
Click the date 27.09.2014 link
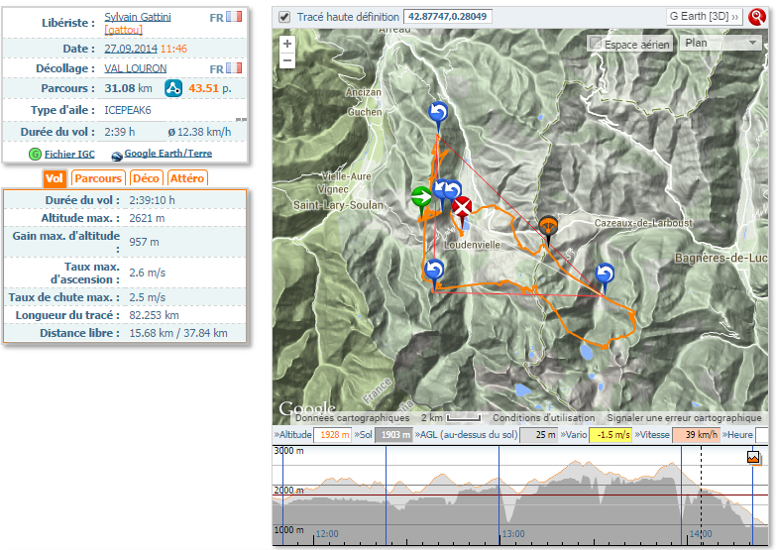click(x=131, y=49)
